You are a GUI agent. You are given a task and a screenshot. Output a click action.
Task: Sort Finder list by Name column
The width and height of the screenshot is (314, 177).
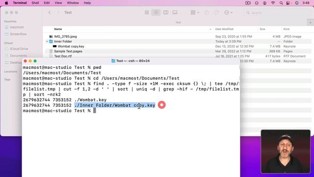[x=58, y=29]
